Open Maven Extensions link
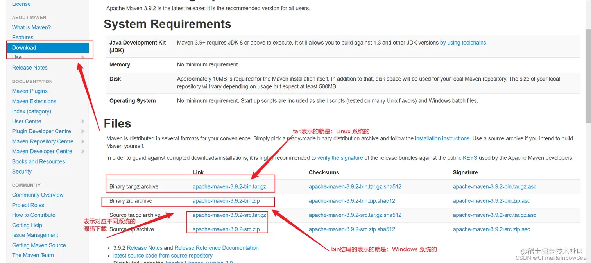The image size is (591, 263). pos(34,101)
